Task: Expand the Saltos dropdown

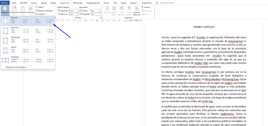Action: pos(41,7)
